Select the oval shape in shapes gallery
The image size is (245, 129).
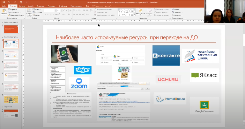pos(130,10)
